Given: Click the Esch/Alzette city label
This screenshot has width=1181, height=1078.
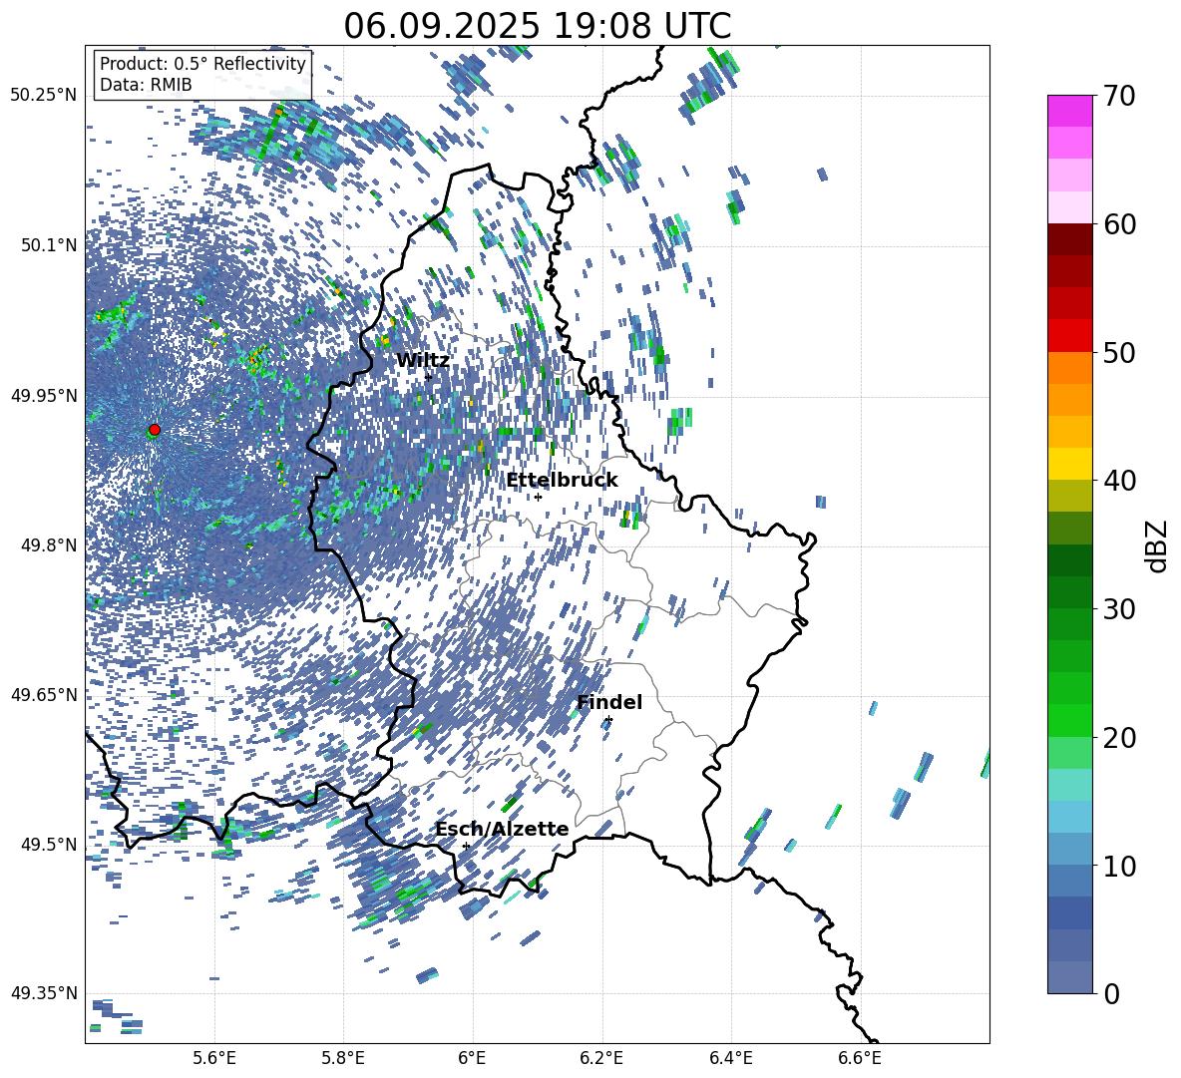Looking at the screenshot, I should click(502, 829).
